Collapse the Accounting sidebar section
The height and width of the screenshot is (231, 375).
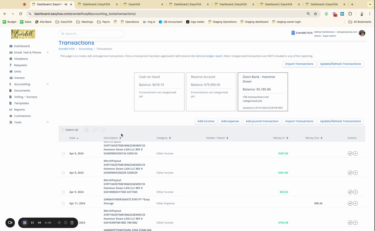point(47,84)
